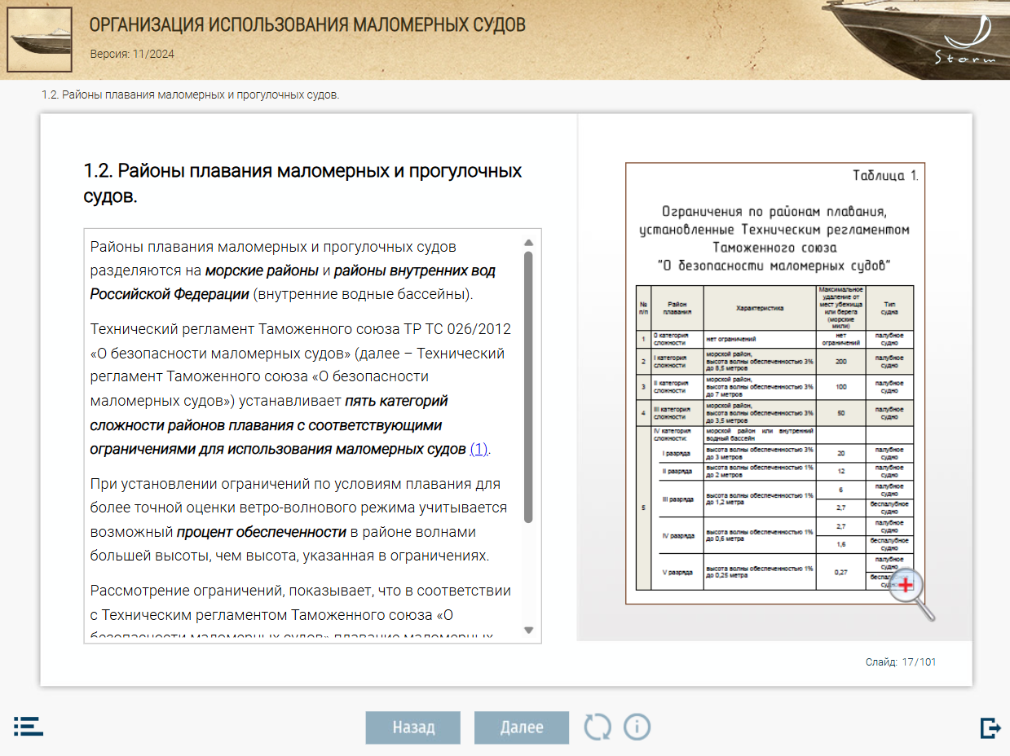This screenshot has height=756, width=1010.
Task: Click bold phrase процент обеспеченности
Action: pos(262,532)
